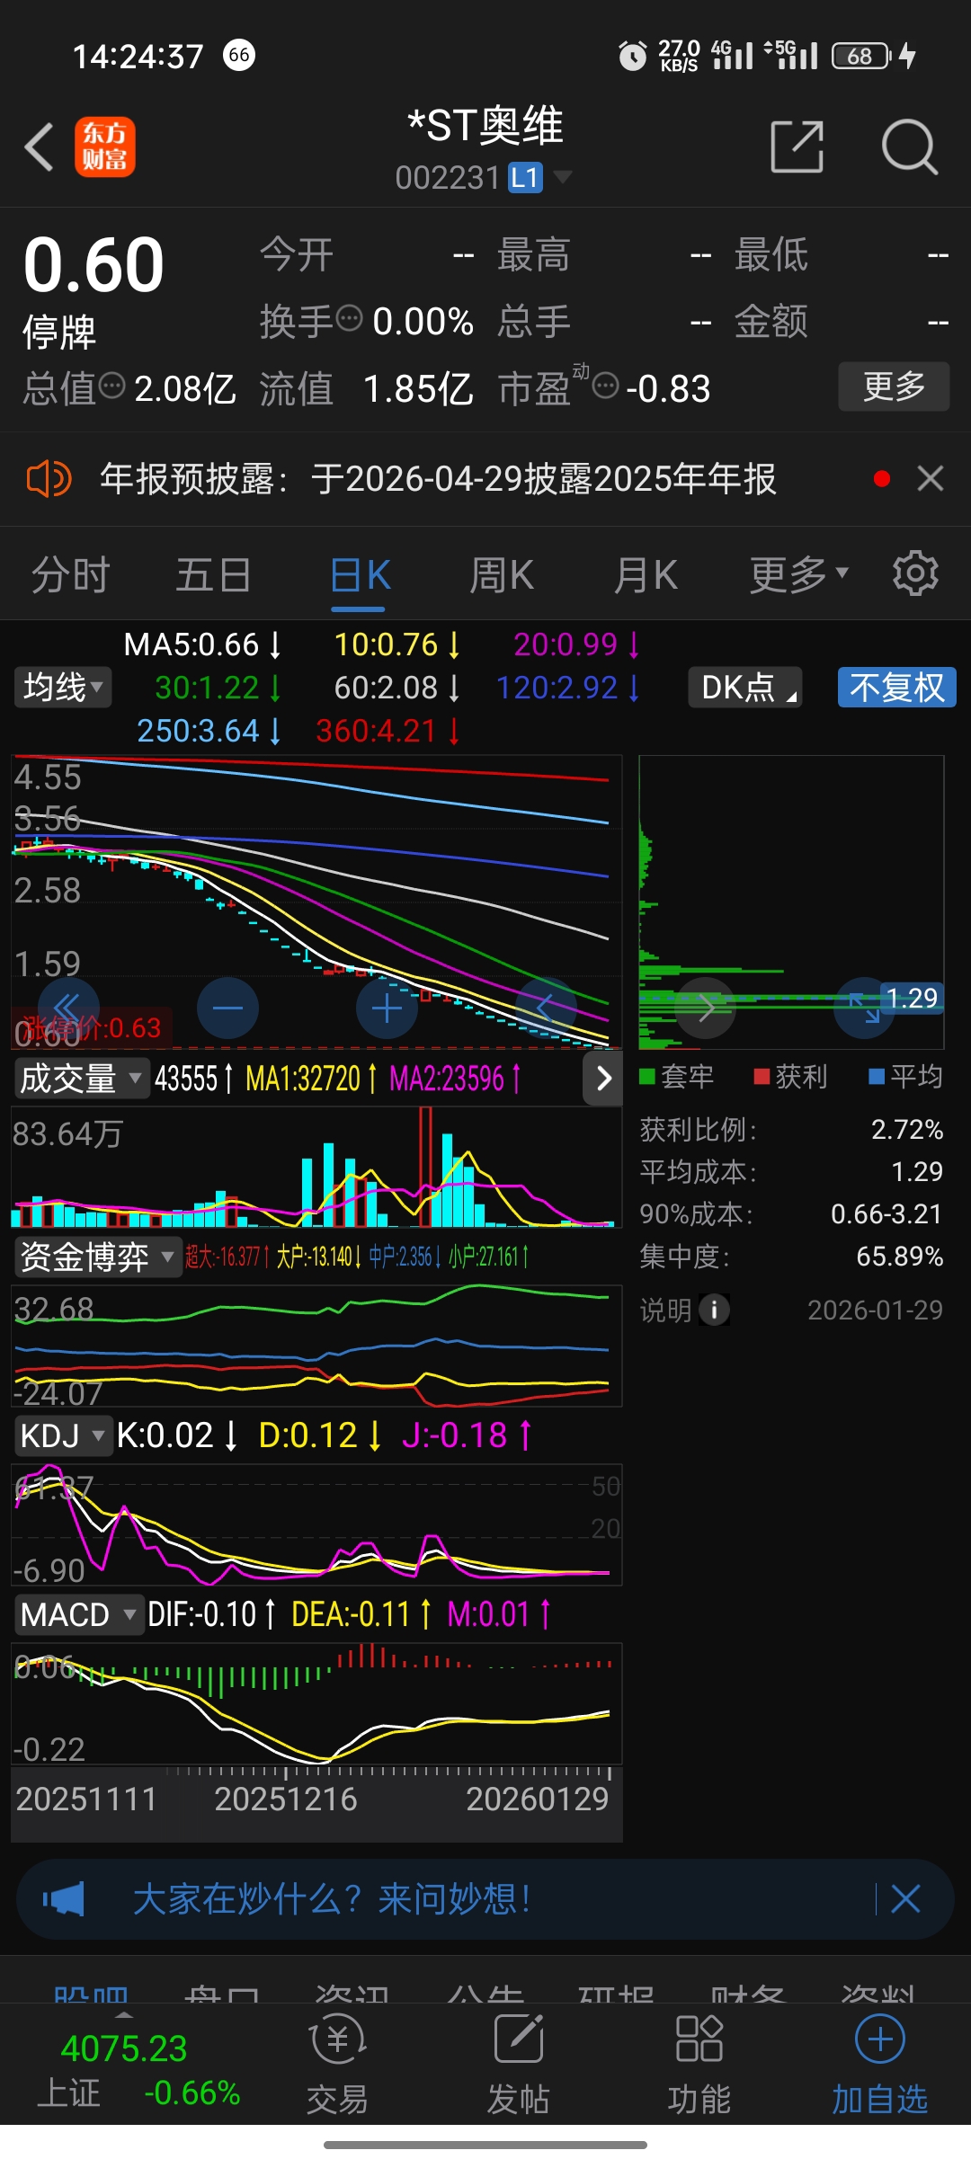Image resolution: width=971 pixels, height=2168 pixels.
Task: Tap the 0.60 current price
Action: (94, 265)
